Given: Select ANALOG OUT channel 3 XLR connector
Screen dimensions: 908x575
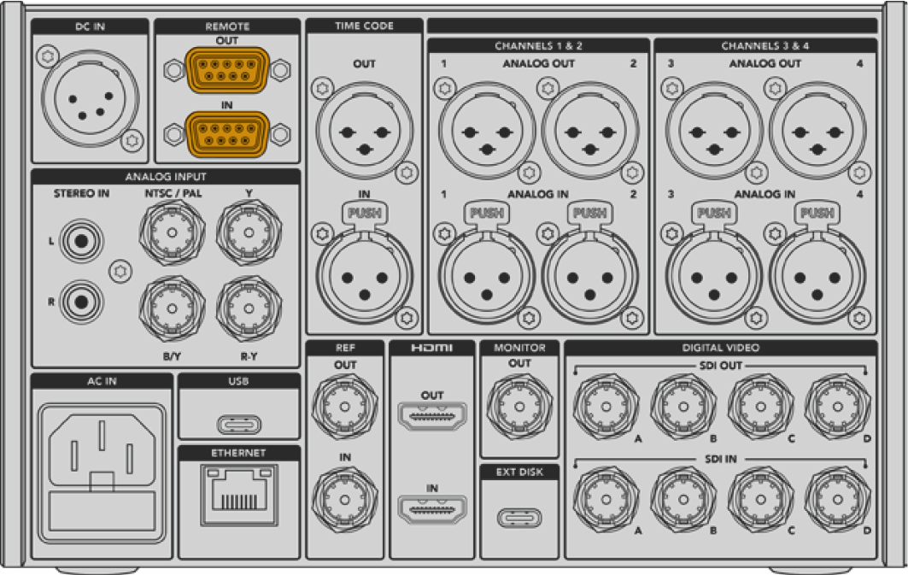Looking at the screenshot, I should tap(714, 131).
